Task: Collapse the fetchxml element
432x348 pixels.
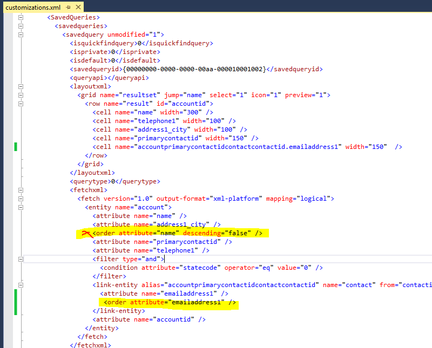Action: [x=21, y=190]
